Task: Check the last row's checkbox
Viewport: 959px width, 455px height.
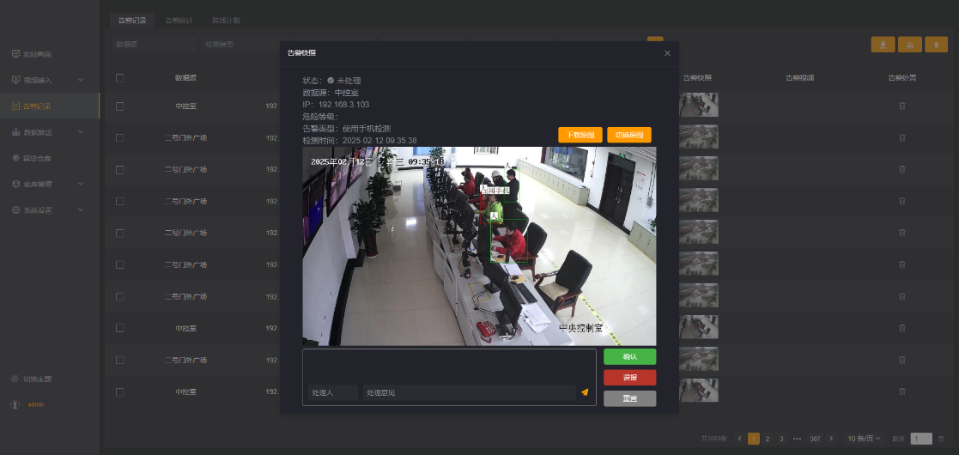Action: point(120,391)
